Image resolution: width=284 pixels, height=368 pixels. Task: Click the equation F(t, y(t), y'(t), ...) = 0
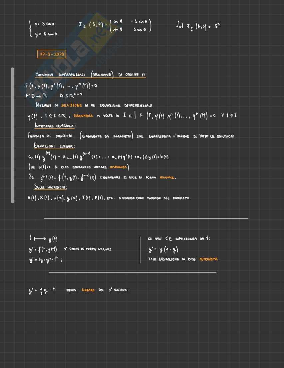(61, 85)
